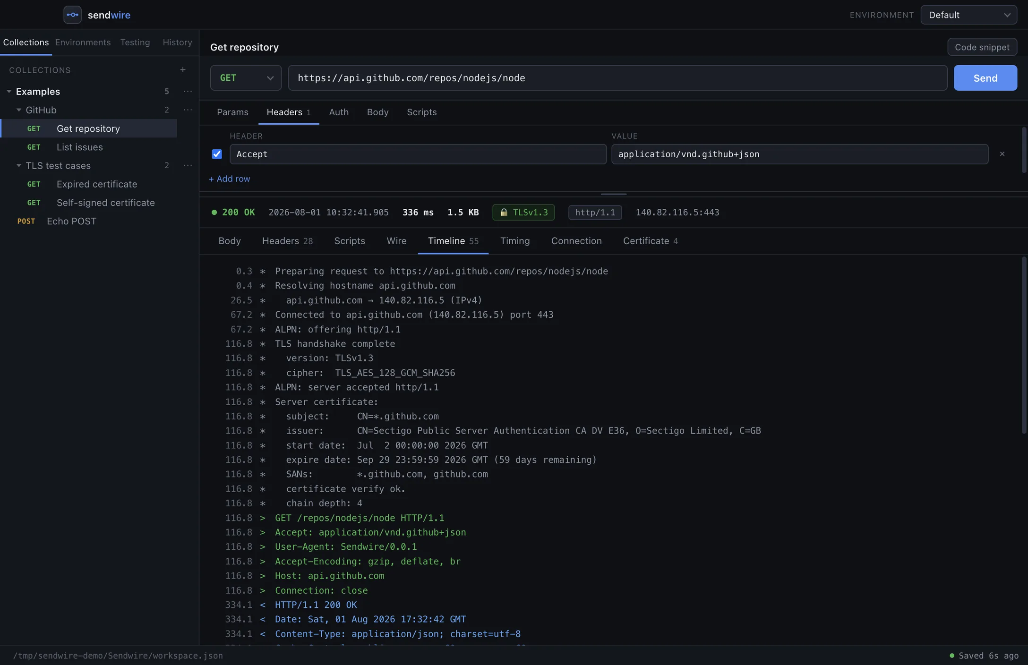Image resolution: width=1028 pixels, height=665 pixels.
Task: Open the Certificate response tab
Action: (650, 241)
